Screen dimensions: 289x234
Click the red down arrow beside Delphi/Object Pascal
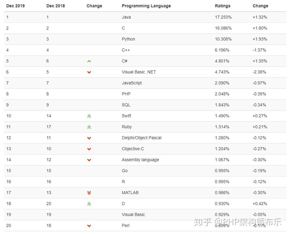[89, 138]
